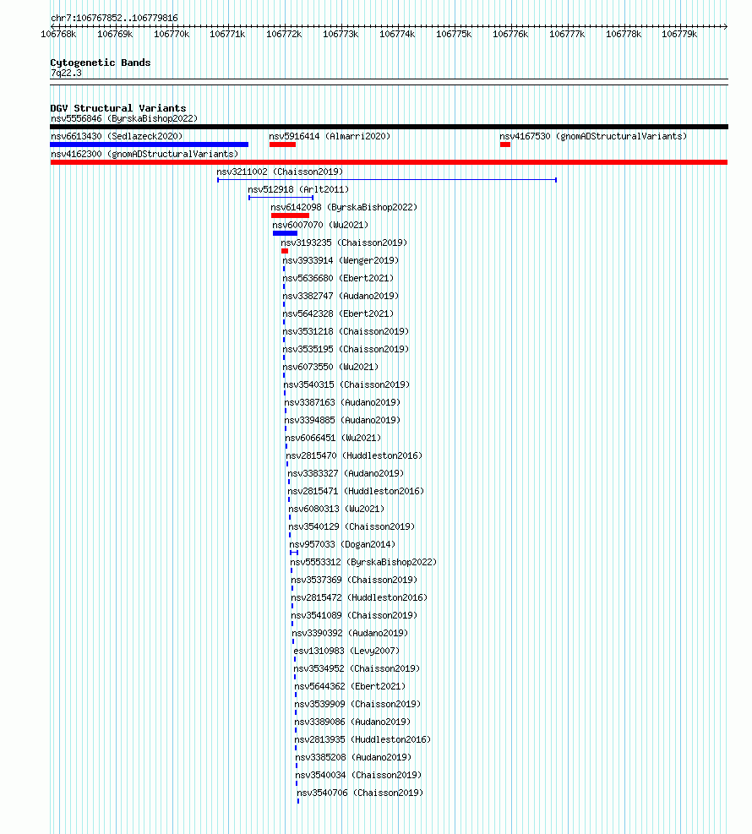Click the 106776k ruler tick label

[x=510, y=34]
